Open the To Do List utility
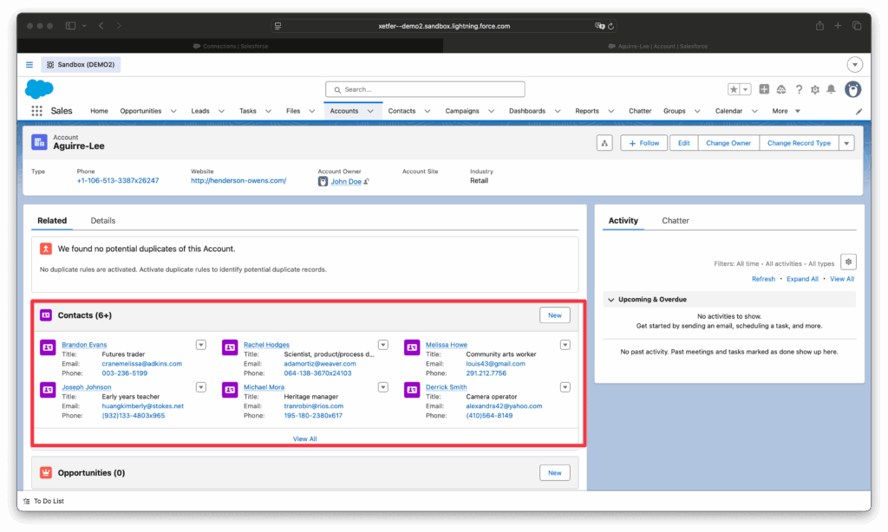Viewport: 888px width, 532px height. (43, 502)
